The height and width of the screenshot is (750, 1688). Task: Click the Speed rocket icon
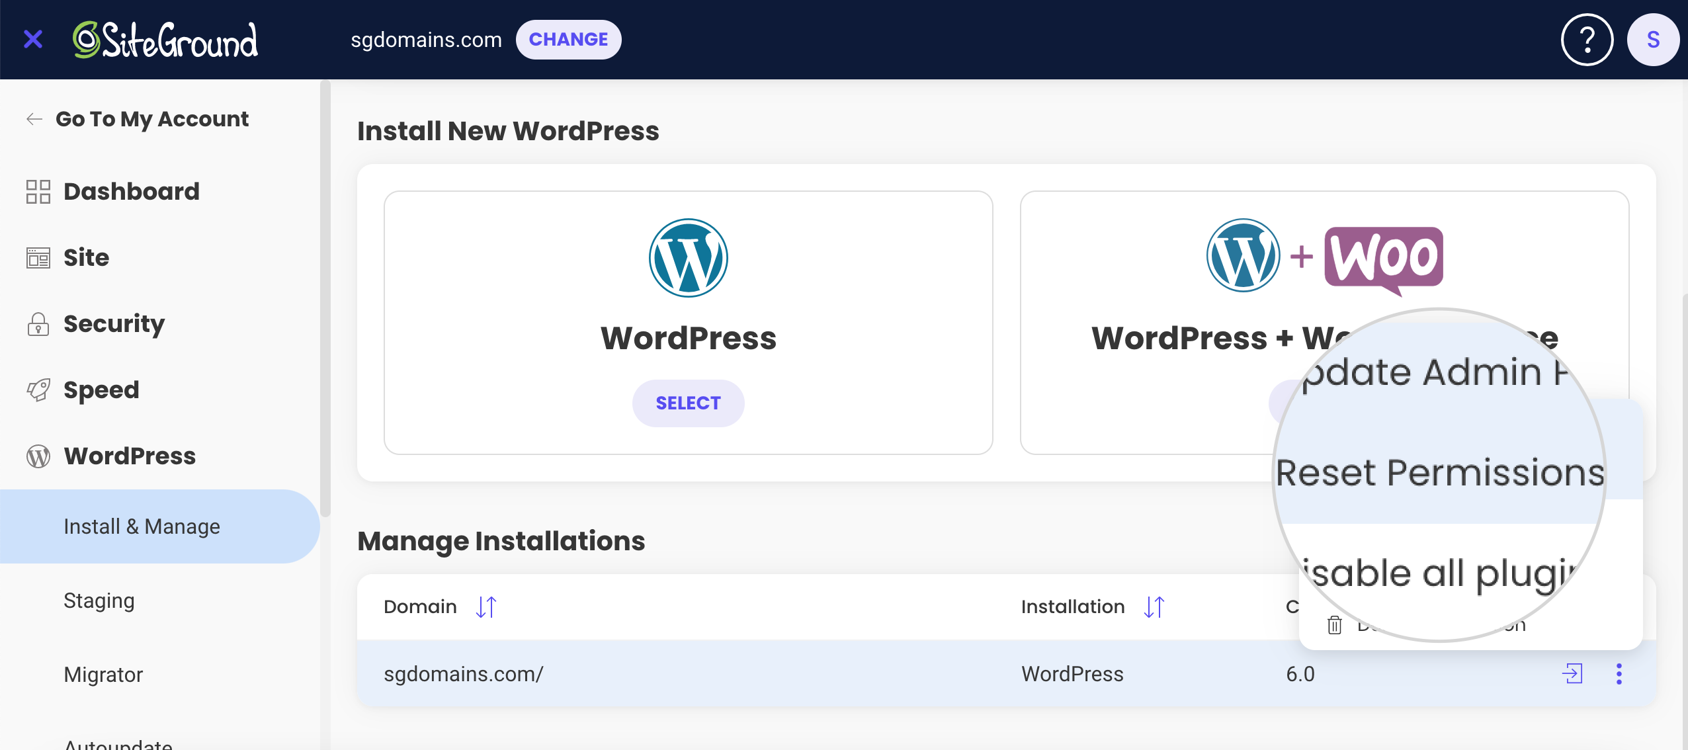[x=38, y=390]
